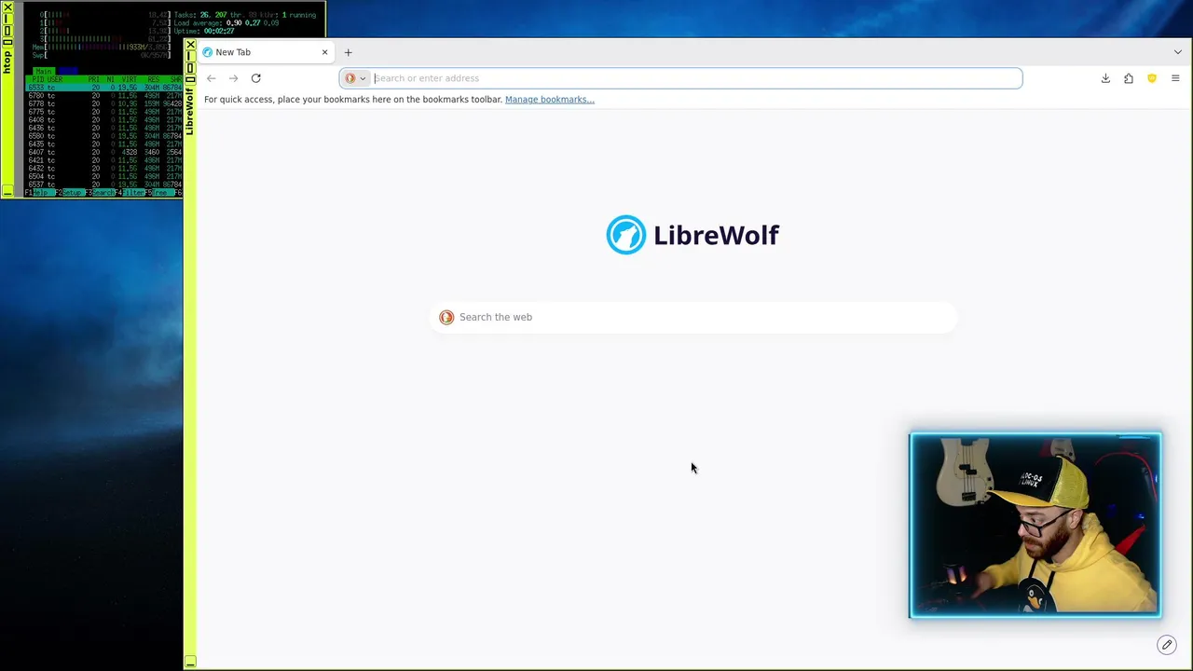This screenshot has width=1193, height=671.
Task: Click the Mem usage meter in htop
Action: click(102, 48)
